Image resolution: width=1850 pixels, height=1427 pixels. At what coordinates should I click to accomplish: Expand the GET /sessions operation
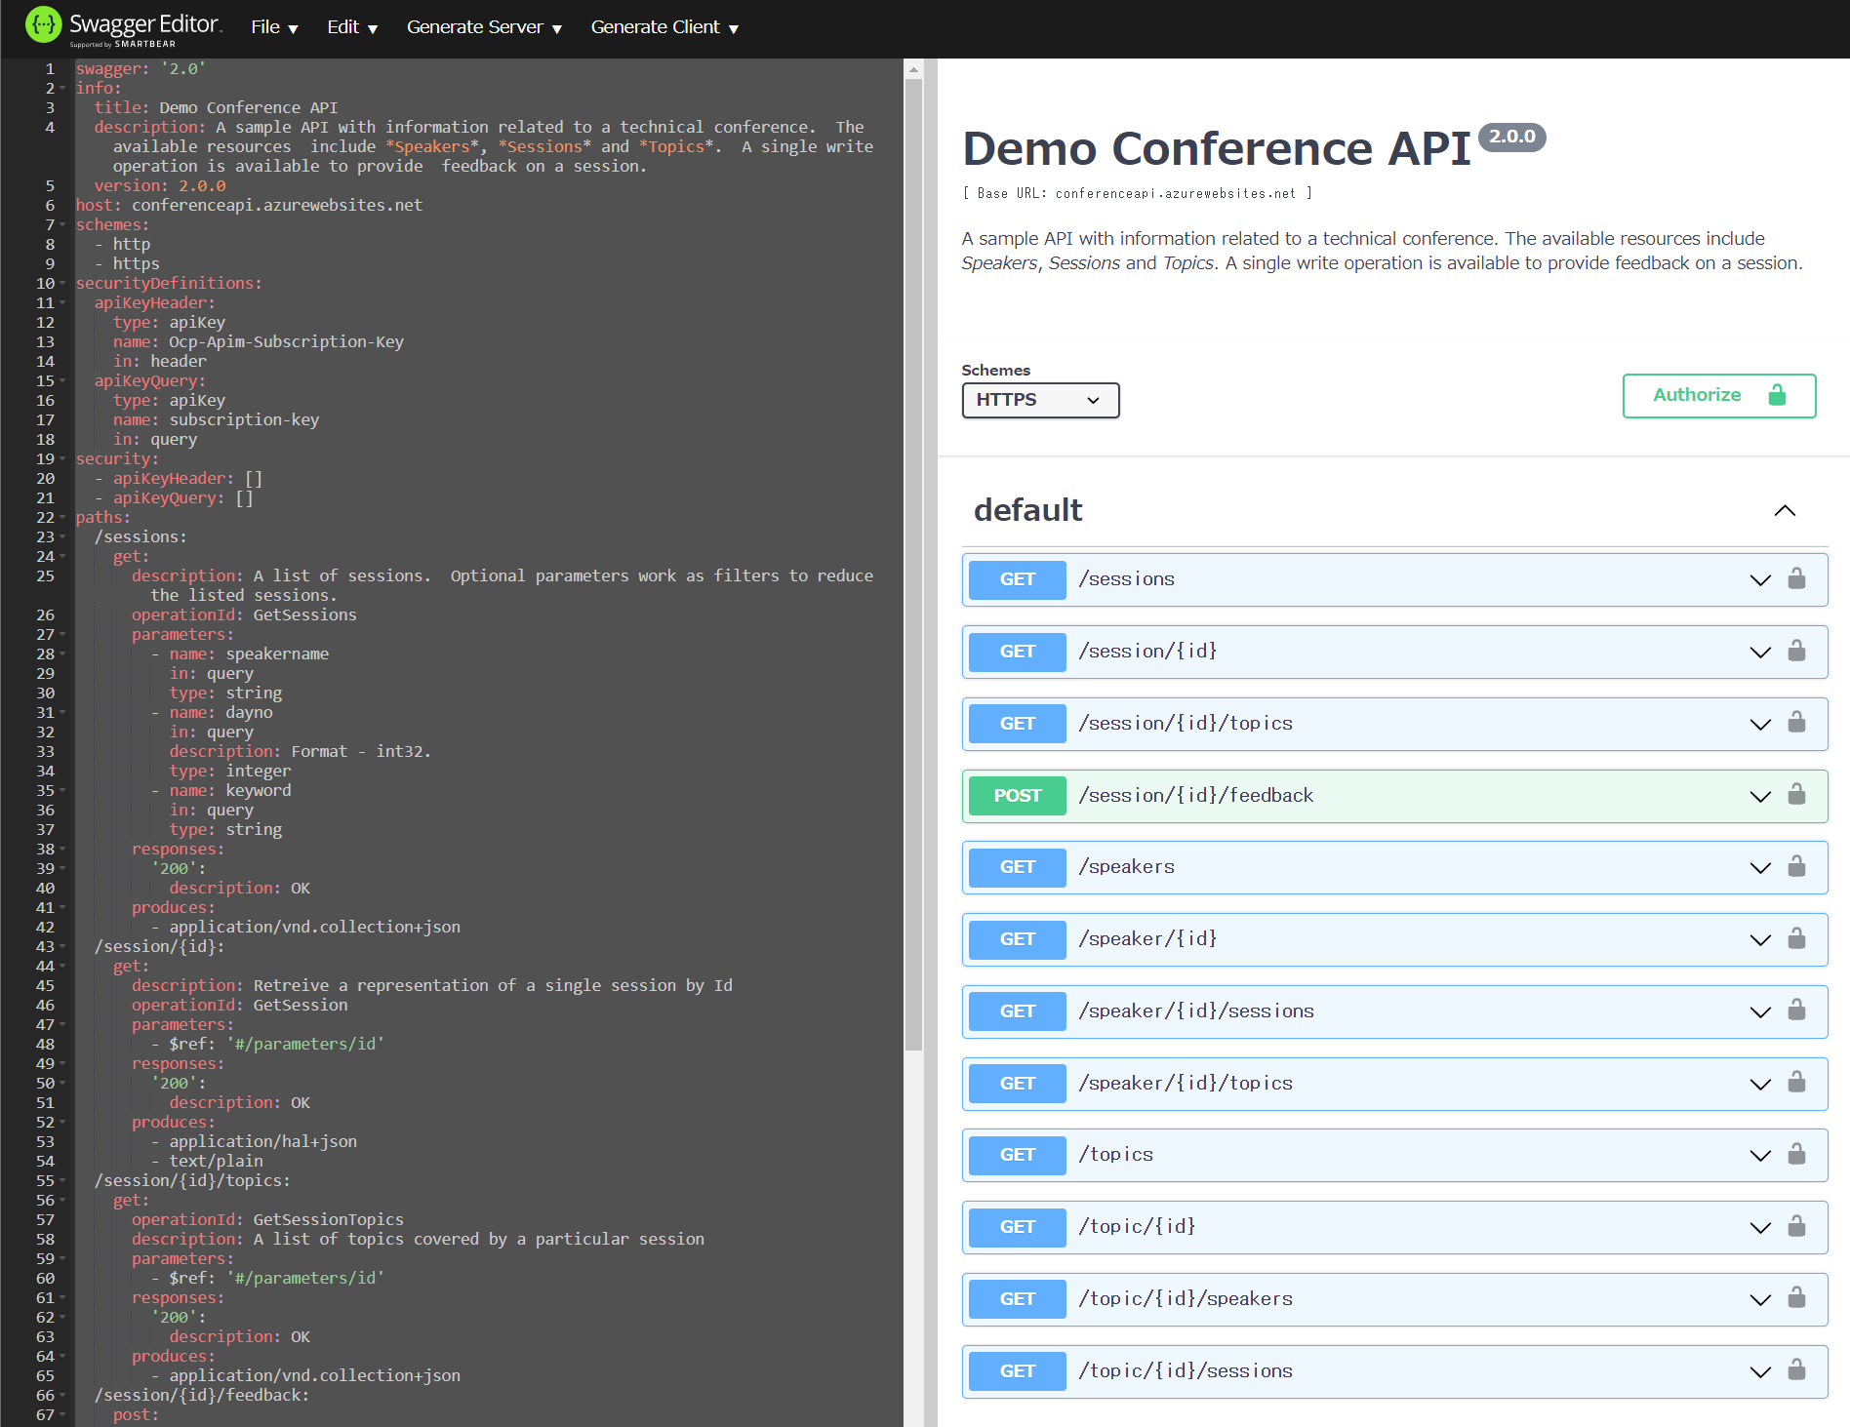pos(1760,578)
